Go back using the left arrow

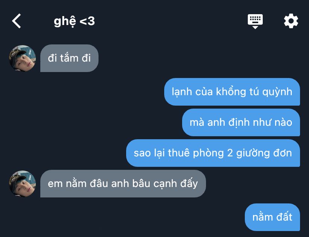[16, 21]
